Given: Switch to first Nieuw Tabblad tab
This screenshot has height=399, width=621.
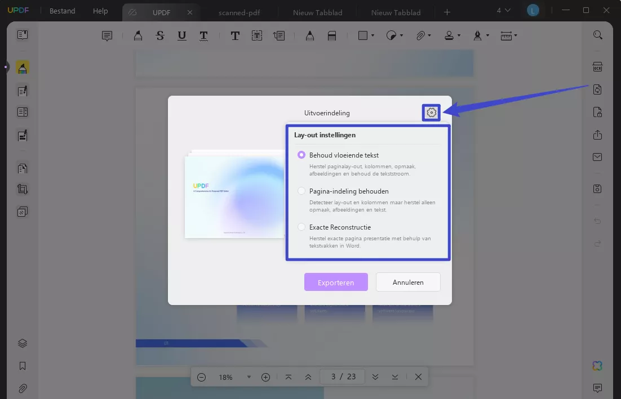Looking at the screenshot, I should point(317,12).
